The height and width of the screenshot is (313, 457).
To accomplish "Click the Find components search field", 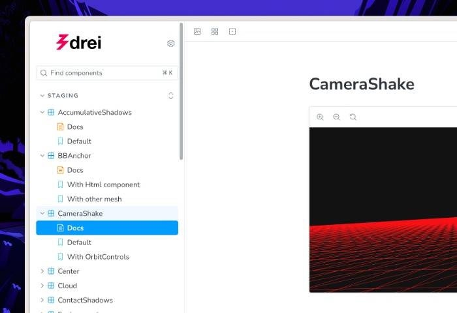I will point(107,73).
